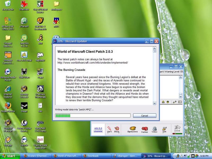Start Video in the AIM window
The width and height of the screenshot is (212, 159).
pyautogui.click(x=154, y=130)
